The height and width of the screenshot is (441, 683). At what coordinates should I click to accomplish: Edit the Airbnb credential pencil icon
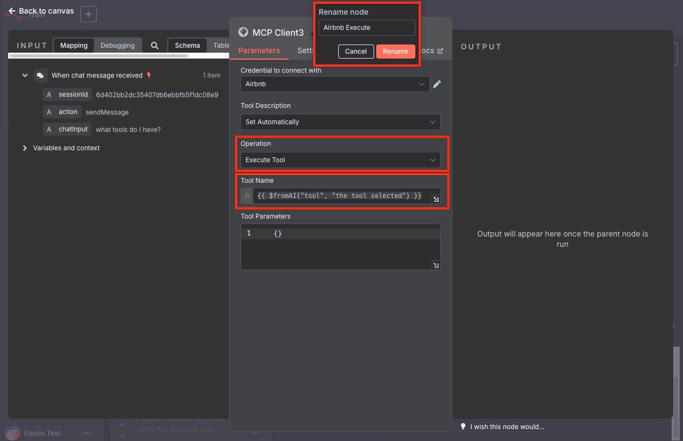(437, 84)
